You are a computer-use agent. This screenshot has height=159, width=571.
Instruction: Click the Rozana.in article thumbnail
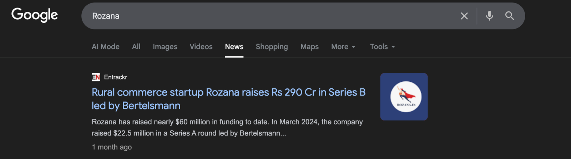pos(404,97)
